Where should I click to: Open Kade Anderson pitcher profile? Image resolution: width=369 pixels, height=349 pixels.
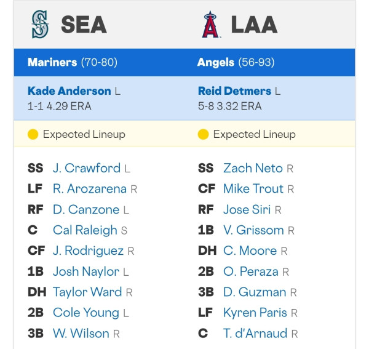69,91
